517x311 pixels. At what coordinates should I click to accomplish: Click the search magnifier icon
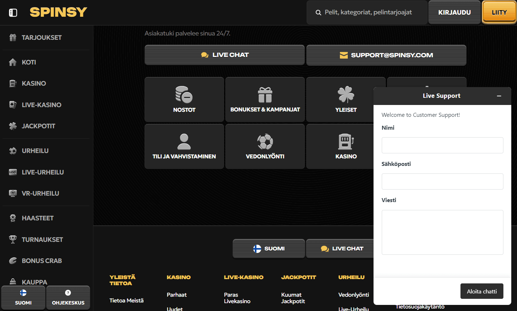click(x=318, y=13)
